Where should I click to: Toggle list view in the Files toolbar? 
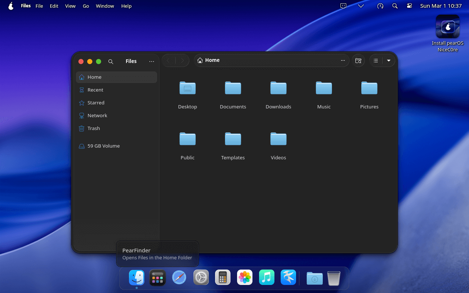[x=376, y=60]
